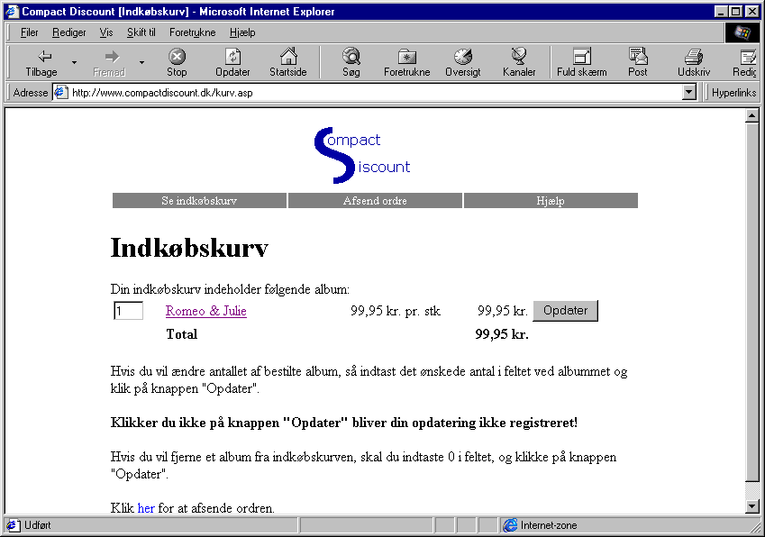Click the Afsend ordre navigation tab
The image size is (765, 537).
click(x=375, y=200)
